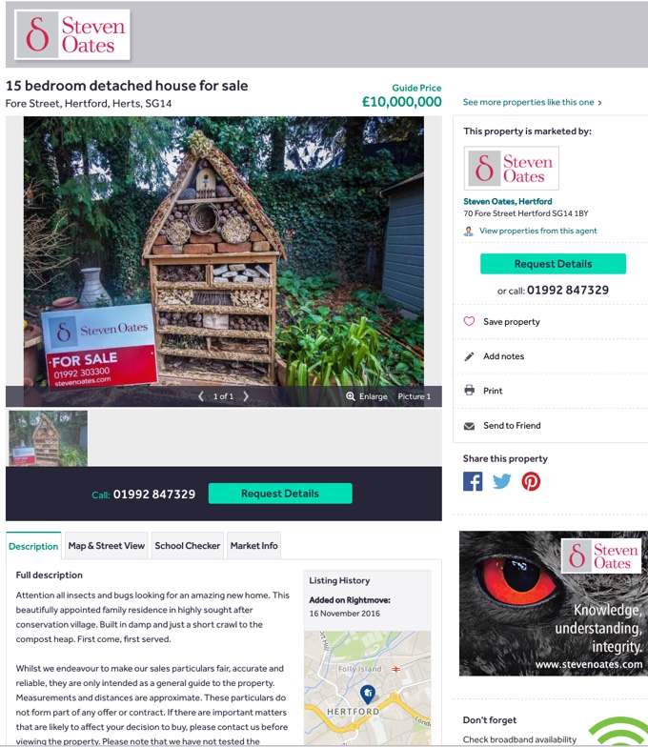Image resolution: width=648 pixels, height=747 pixels.
Task: Open the School Checker tab
Action: tap(187, 545)
